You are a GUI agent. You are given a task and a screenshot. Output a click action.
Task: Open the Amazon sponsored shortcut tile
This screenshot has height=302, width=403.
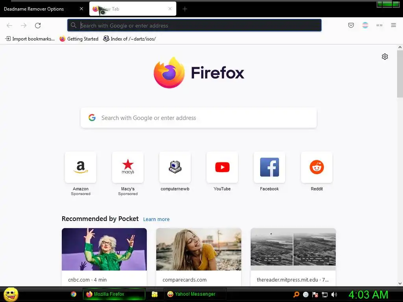pyautogui.click(x=80, y=167)
